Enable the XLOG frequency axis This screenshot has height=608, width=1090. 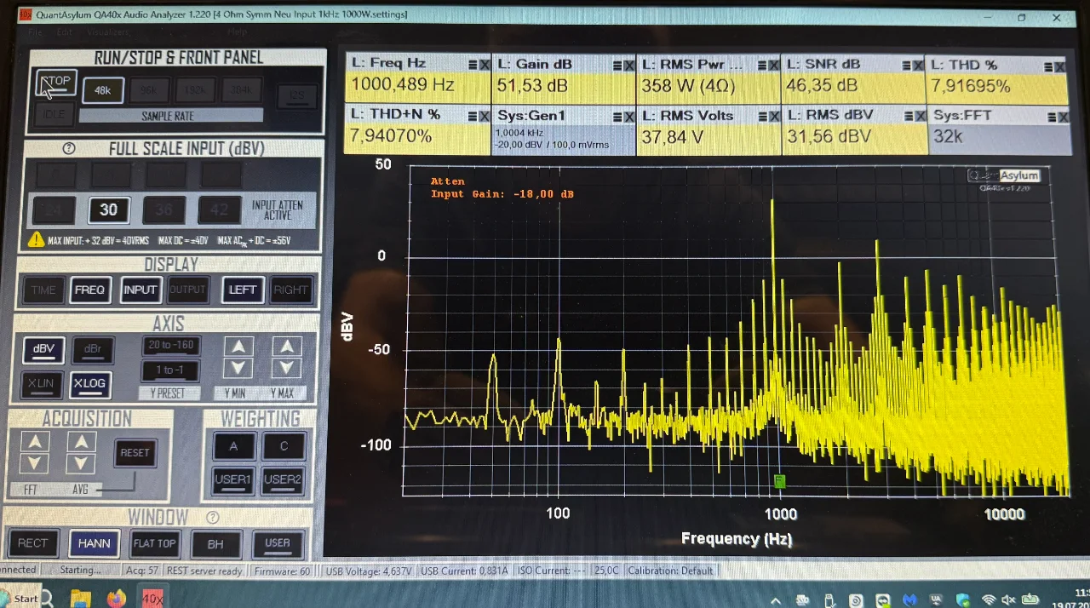(x=89, y=385)
